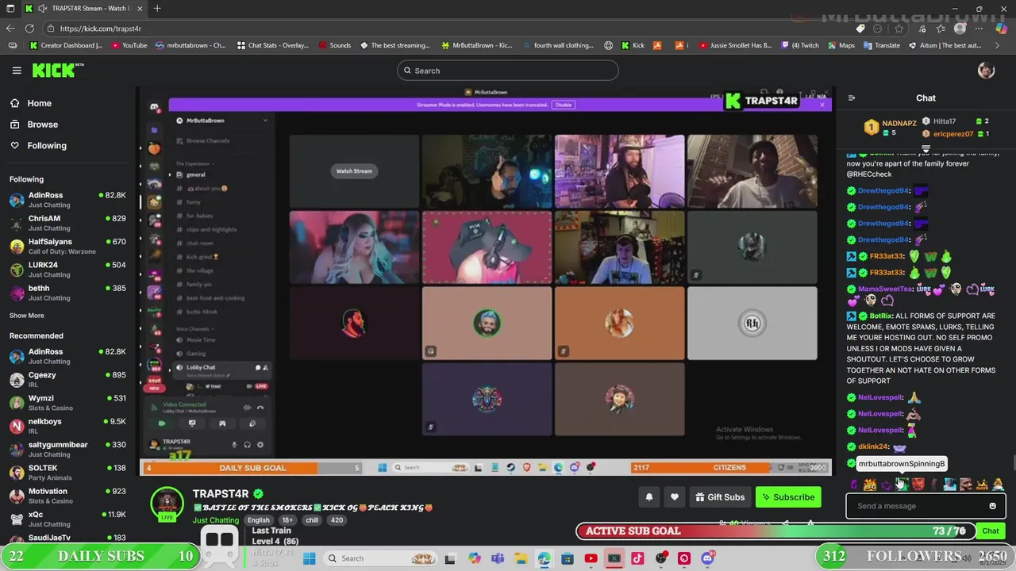Click the Following heart sidebar icon
Screen dimensions: 1016x571
click(15, 146)
